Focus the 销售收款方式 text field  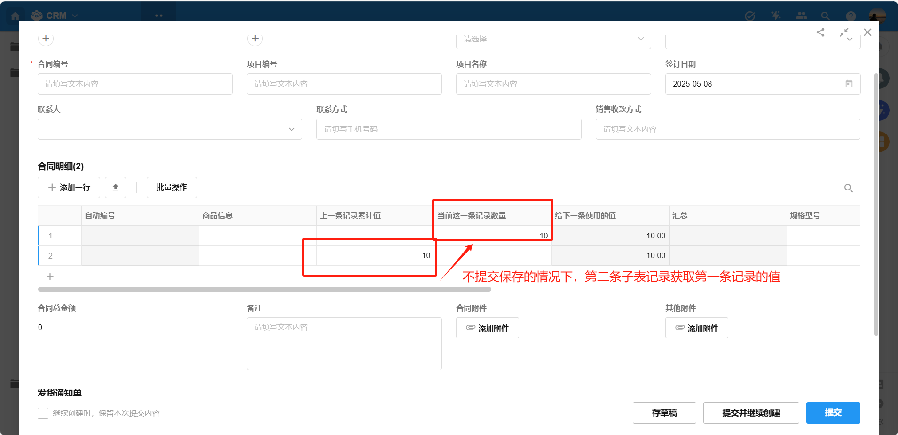[x=728, y=129]
